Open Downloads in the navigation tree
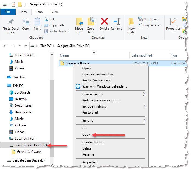The height and width of the screenshot is (172, 192). pyautogui.click(x=23, y=112)
